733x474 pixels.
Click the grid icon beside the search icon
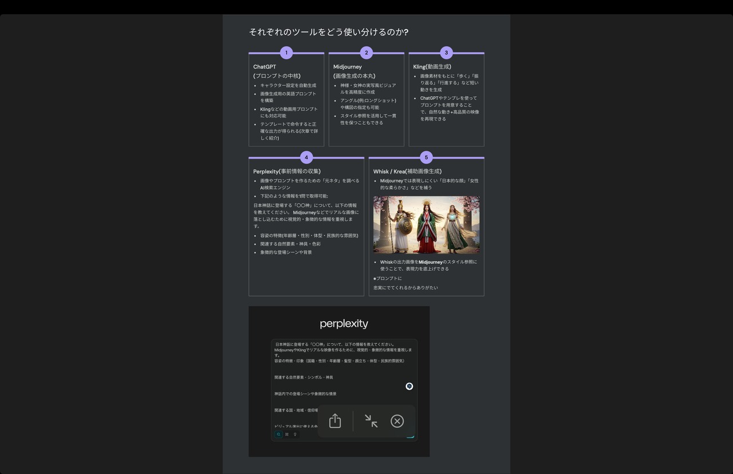287,434
